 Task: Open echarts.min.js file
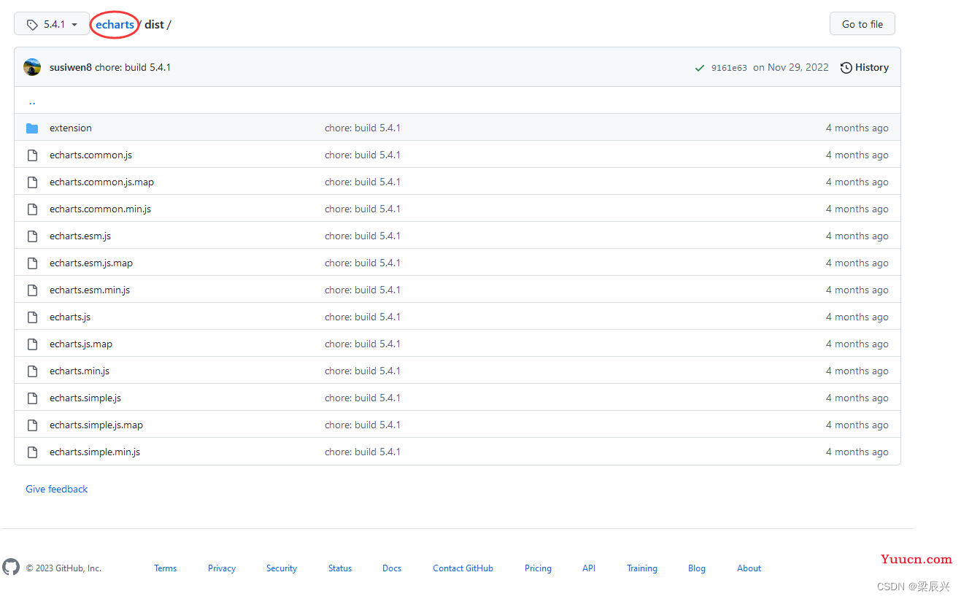pos(80,371)
